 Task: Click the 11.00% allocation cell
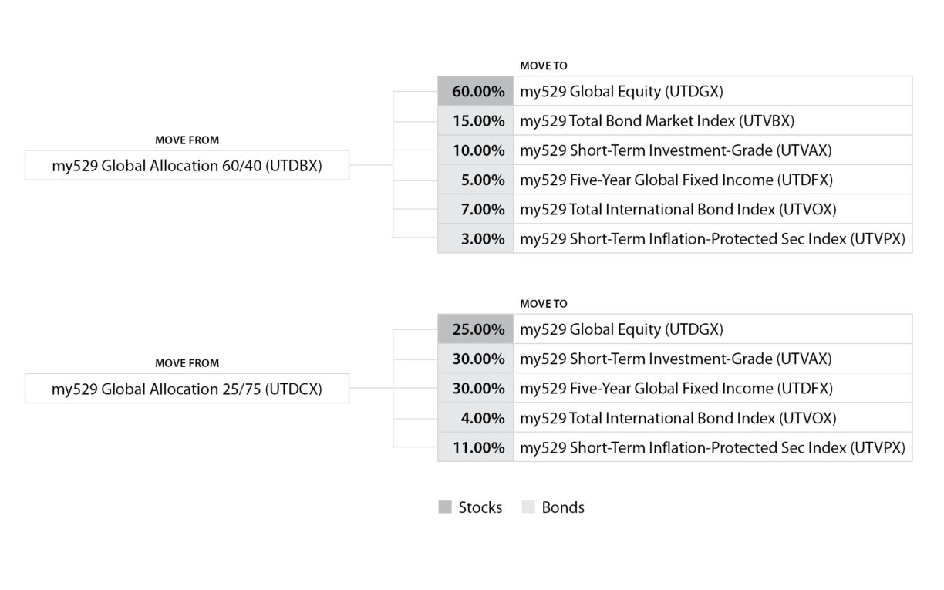click(x=477, y=447)
